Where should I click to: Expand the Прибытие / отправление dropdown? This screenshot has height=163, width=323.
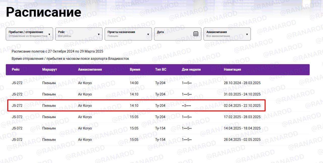(x=29, y=34)
